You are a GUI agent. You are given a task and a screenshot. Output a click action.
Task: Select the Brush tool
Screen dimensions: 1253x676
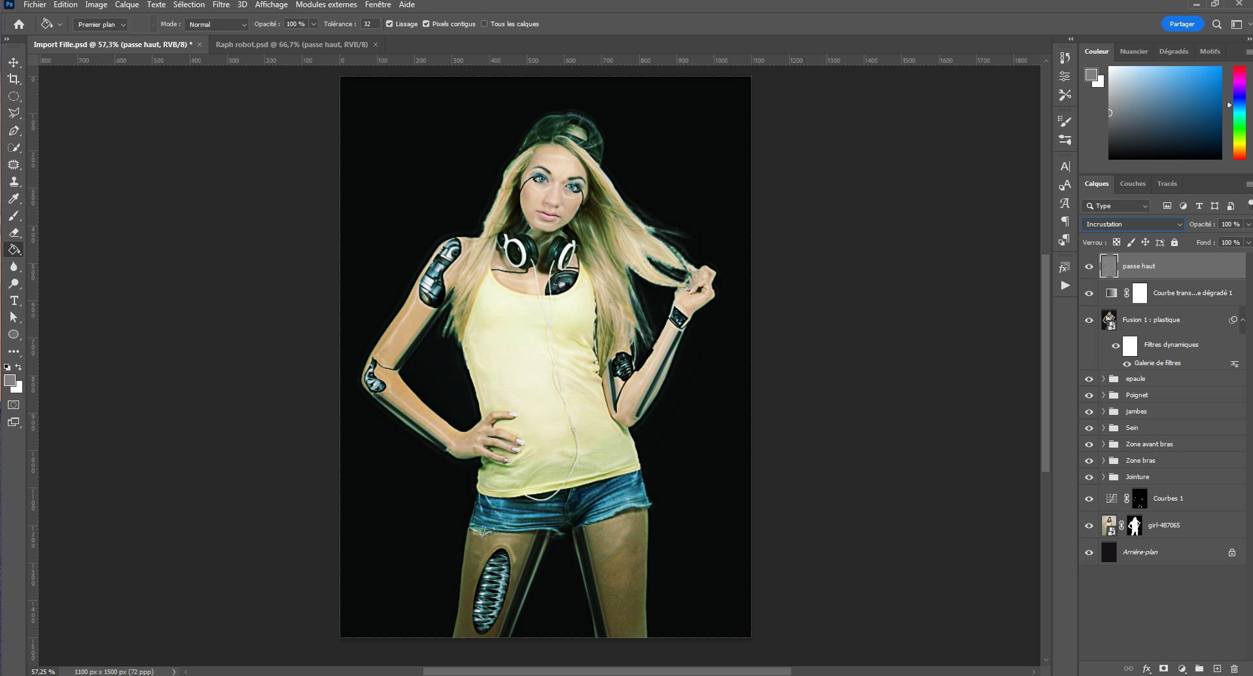pos(14,215)
